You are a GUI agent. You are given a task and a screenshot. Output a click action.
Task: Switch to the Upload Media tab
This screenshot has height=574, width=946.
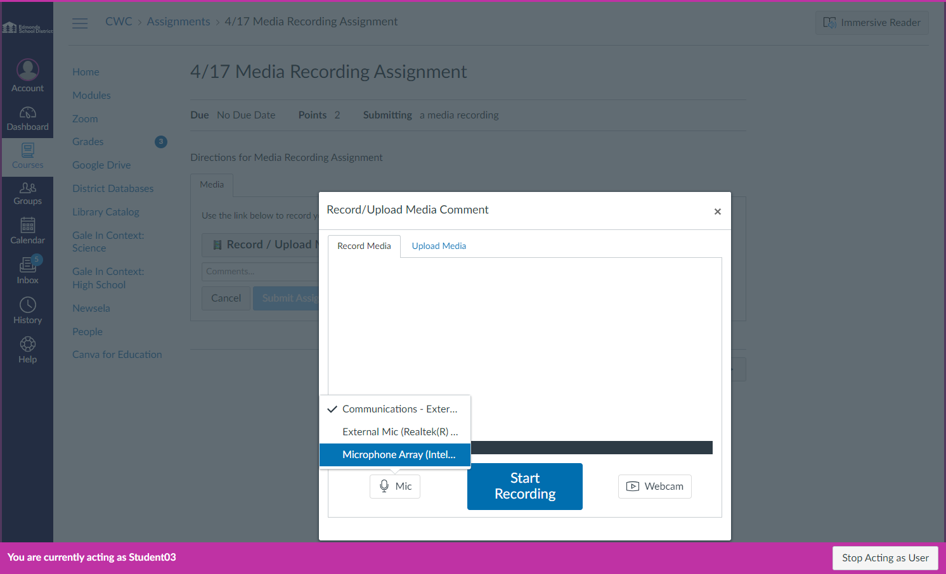[x=439, y=246]
